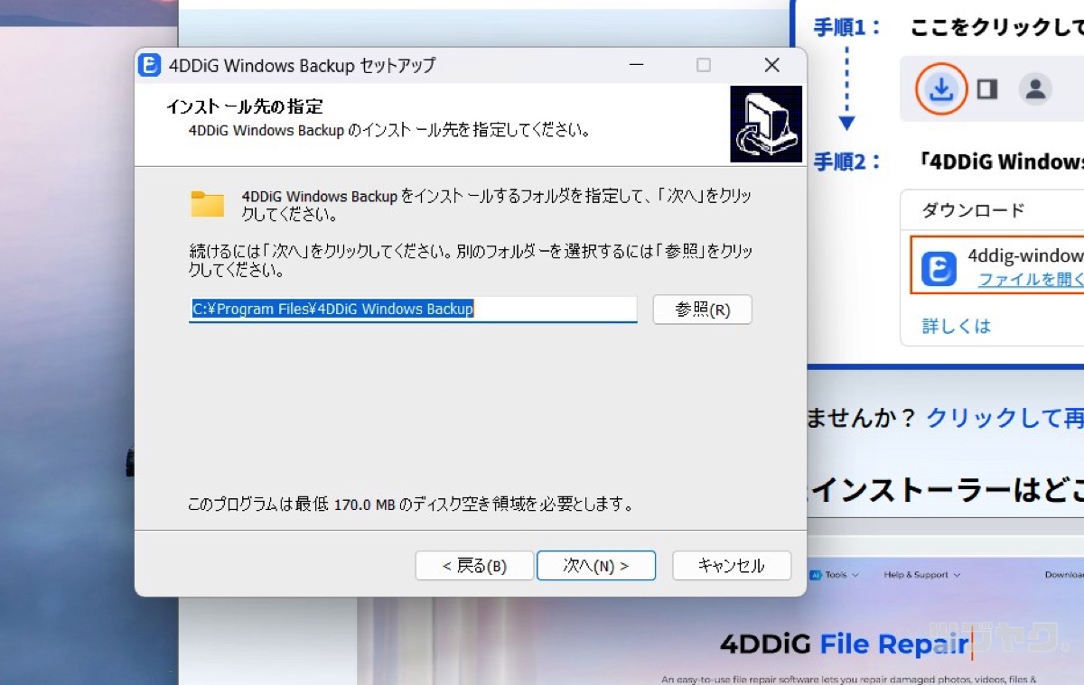Open the folder browser with 参照(R)

702,310
